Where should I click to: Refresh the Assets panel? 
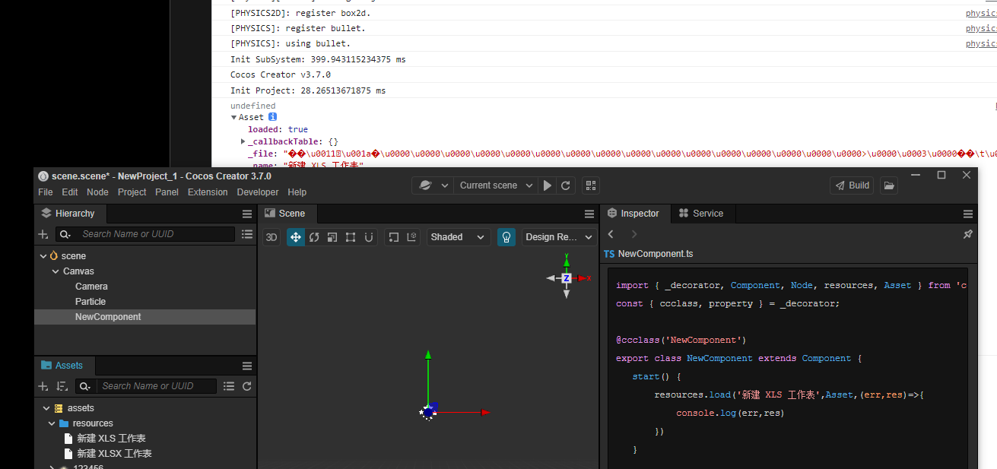(x=247, y=387)
